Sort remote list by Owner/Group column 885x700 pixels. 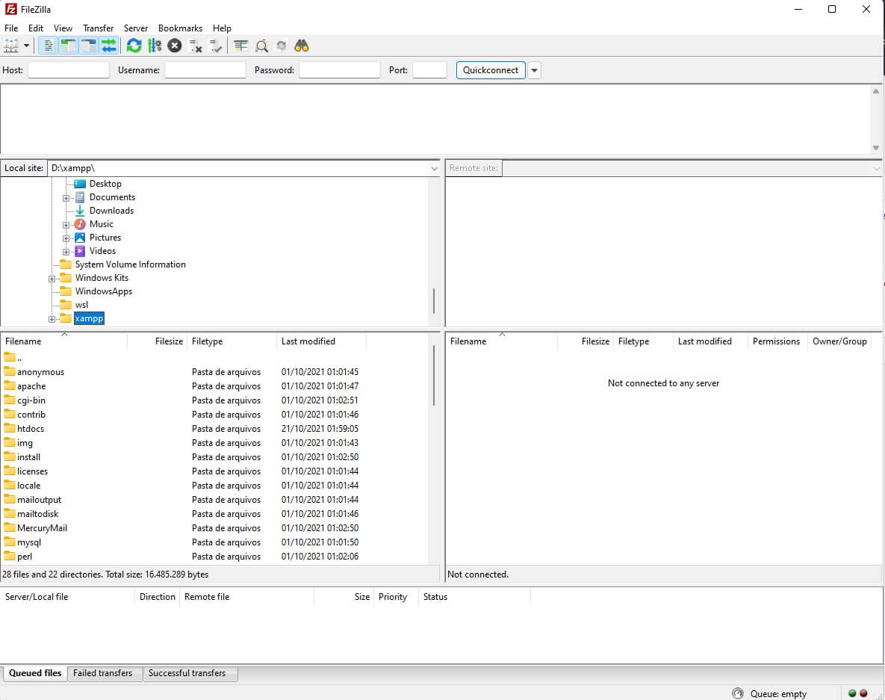click(x=839, y=341)
